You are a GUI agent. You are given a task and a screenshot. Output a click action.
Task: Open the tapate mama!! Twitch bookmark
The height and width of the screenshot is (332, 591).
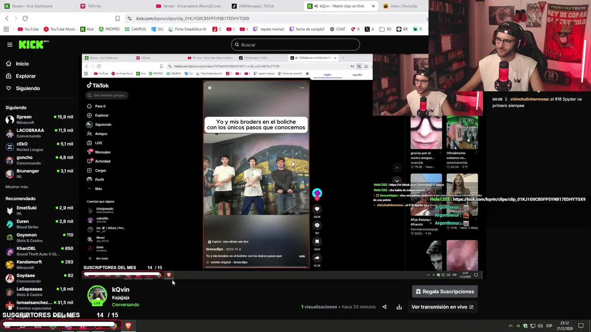[x=268, y=29]
